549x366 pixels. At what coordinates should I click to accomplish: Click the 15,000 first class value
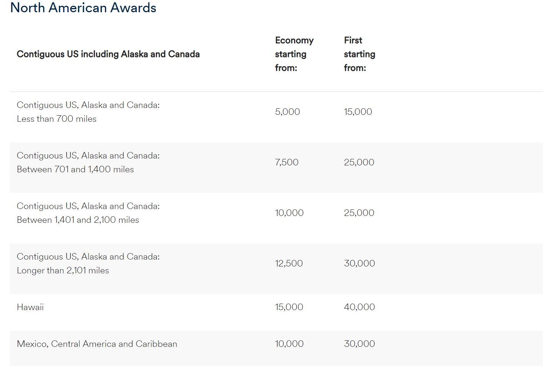(x=358, y=112)
